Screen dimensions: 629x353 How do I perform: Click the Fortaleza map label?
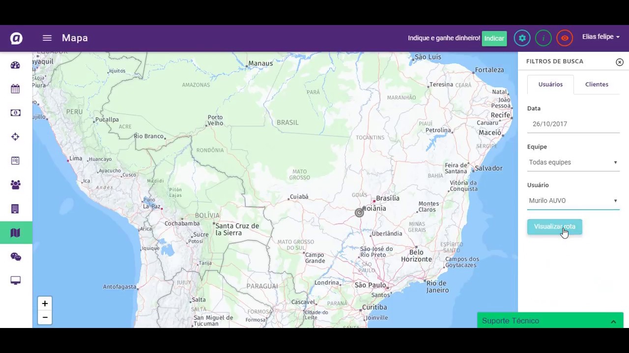[489, 70]
